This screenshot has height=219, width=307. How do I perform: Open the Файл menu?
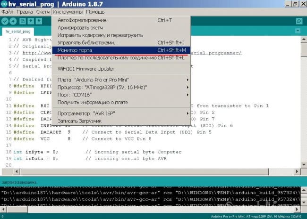(7, 11)
